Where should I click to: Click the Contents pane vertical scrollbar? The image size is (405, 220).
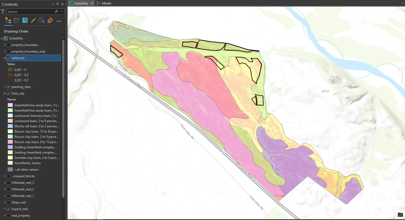(63, 118)
